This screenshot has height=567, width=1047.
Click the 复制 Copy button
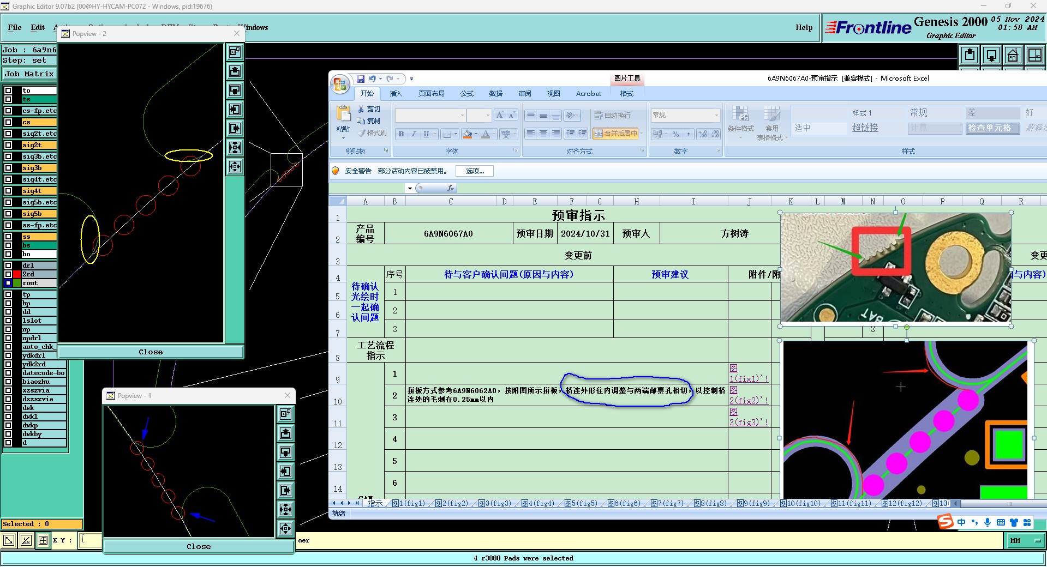pos(369,120)
